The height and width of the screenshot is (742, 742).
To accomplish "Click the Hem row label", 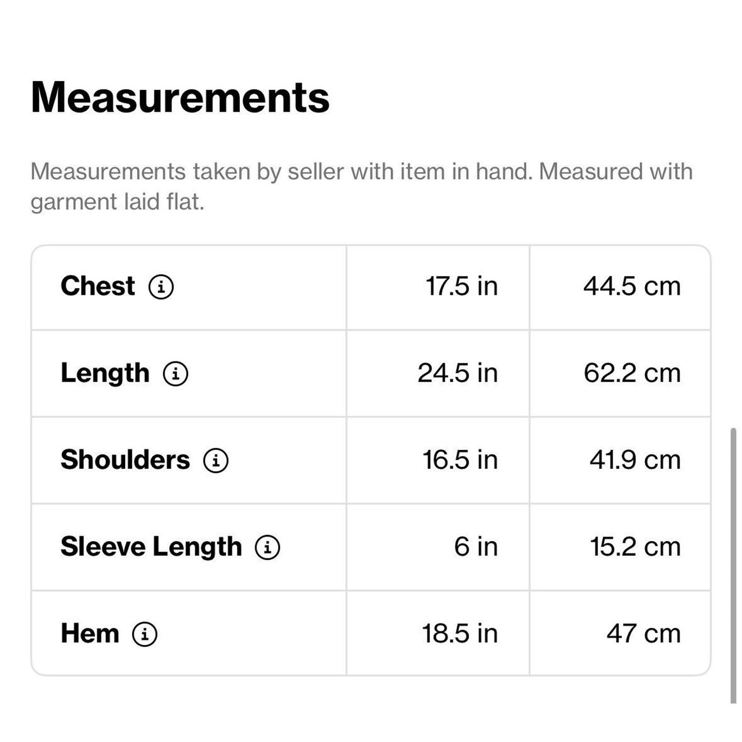I will 90,633.
